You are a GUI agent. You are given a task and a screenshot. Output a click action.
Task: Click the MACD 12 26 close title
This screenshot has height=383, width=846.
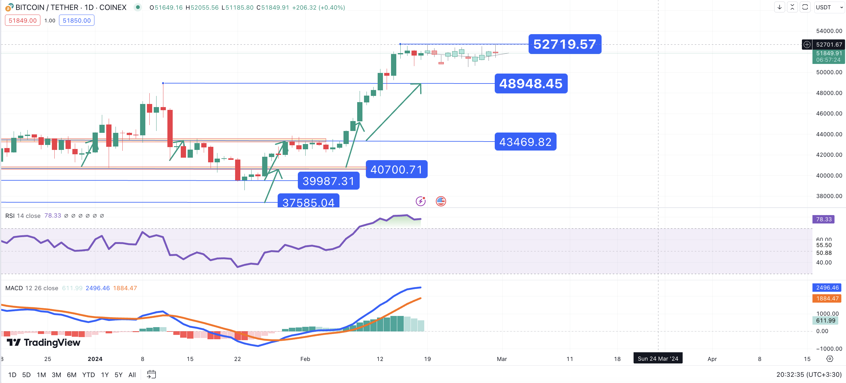(32, 288)
